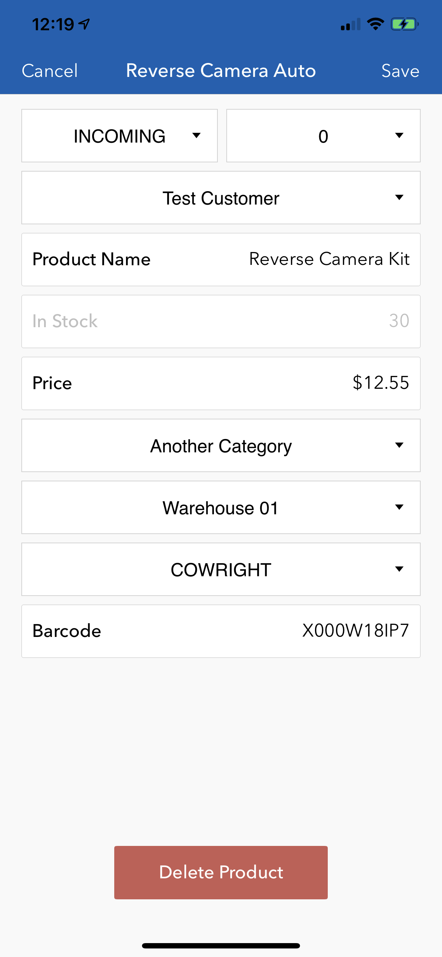Open the Test Customer selector

tap(221, 198)
